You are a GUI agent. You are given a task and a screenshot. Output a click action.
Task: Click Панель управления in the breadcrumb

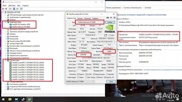(x=113, y=8)
